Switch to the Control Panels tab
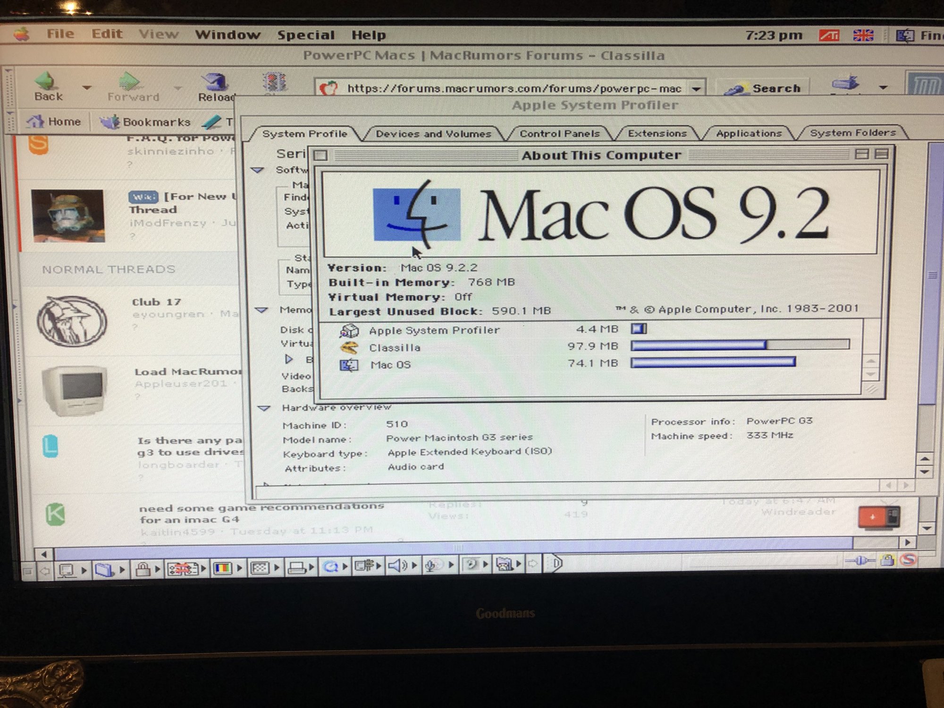944x708 pixels. pos(560,134)
